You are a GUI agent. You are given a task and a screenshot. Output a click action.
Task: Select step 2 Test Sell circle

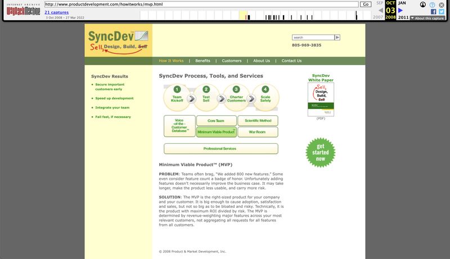coord(206,98)
